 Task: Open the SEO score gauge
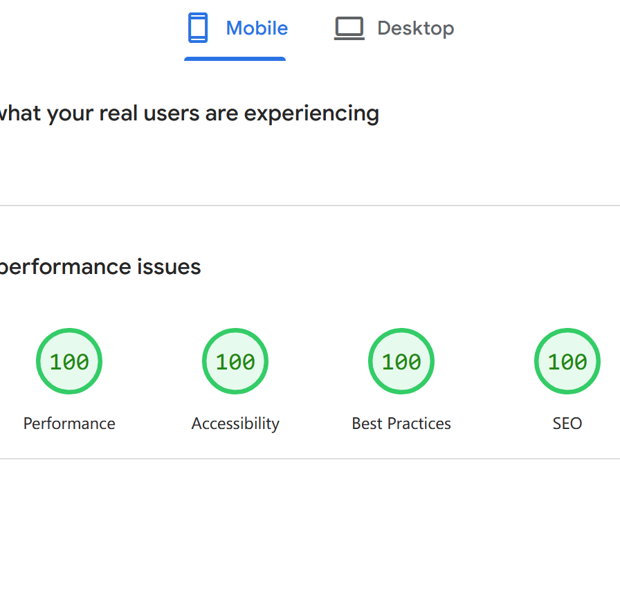(567, 361)
